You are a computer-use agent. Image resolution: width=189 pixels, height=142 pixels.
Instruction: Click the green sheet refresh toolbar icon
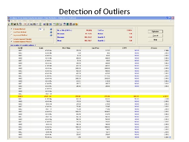pos(40,24)
